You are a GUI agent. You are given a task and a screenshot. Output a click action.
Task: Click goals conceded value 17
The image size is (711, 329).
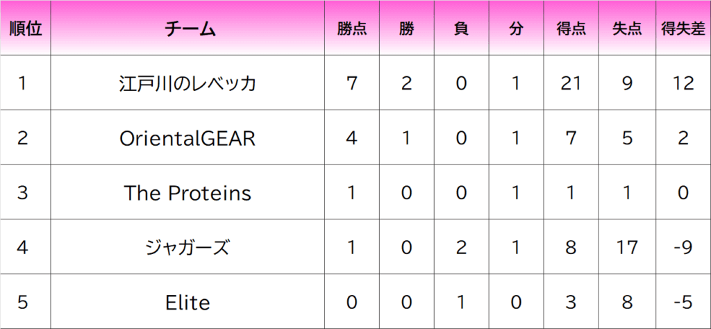tap(627, 248)
